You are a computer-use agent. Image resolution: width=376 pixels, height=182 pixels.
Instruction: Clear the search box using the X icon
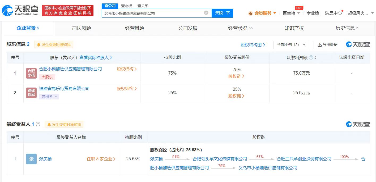coord(206,13)
